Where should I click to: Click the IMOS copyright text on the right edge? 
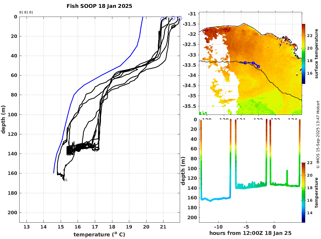[318, 134]
